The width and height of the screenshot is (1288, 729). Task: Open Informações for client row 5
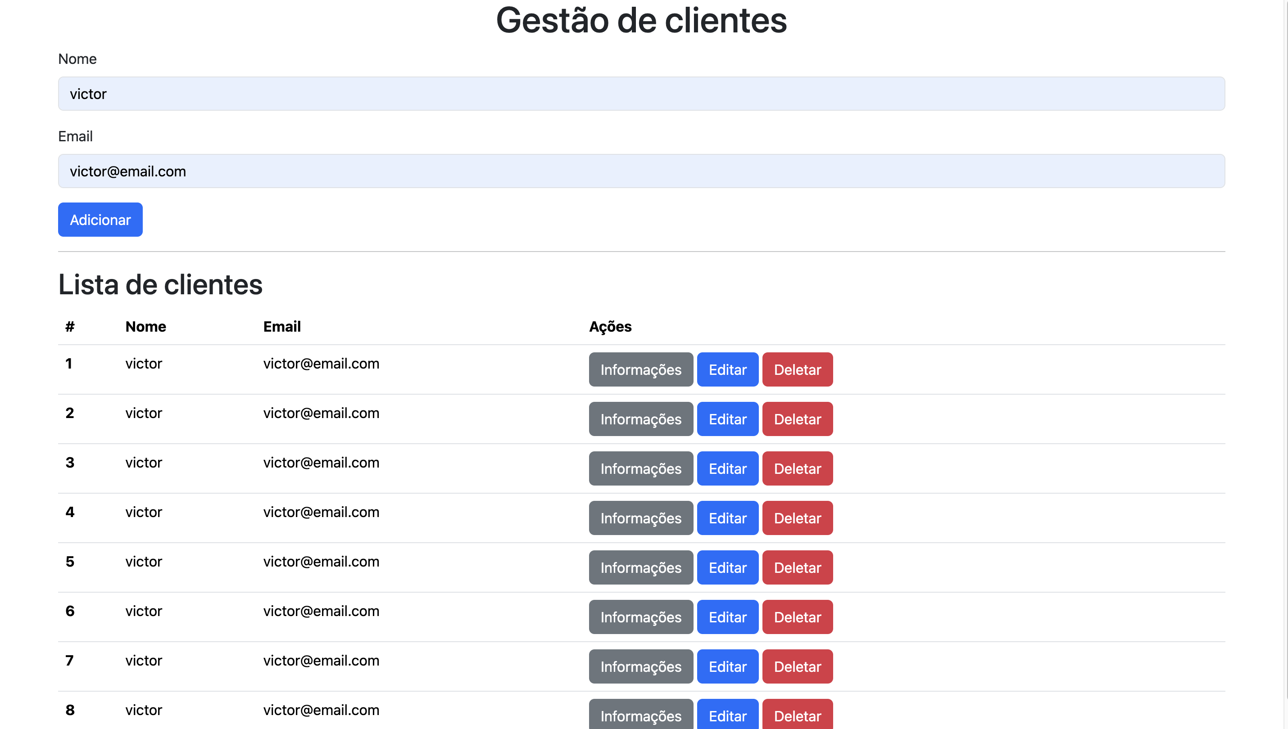point(641,567)
